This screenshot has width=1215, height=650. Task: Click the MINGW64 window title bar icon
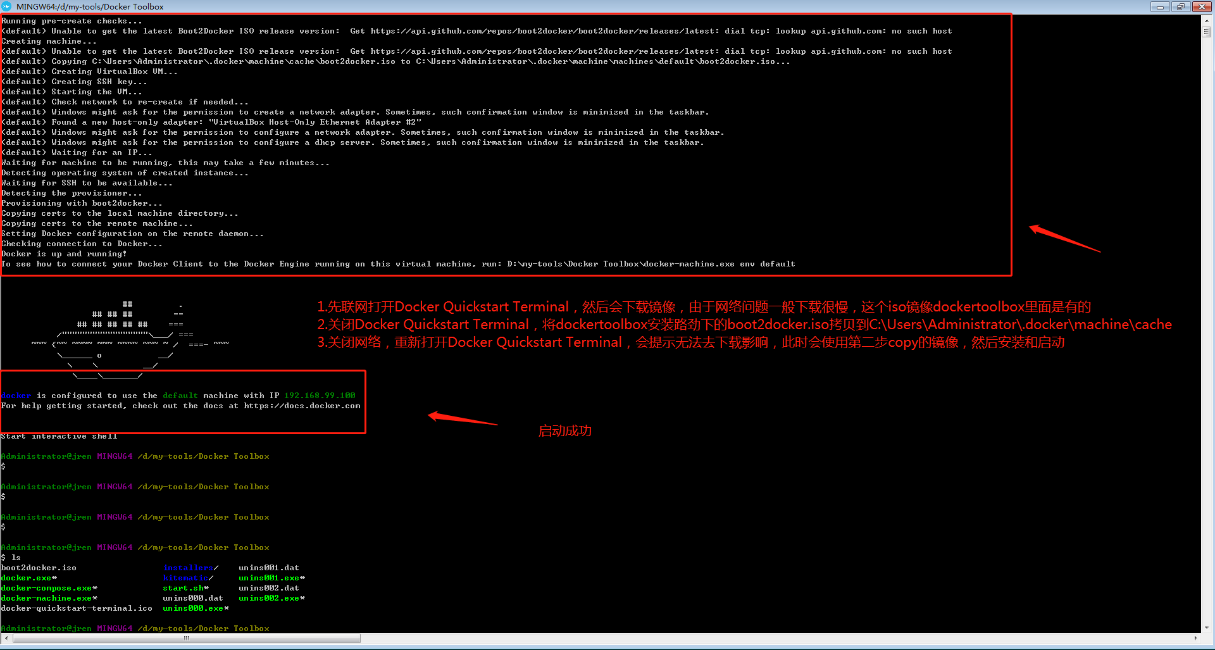[7, 6]
